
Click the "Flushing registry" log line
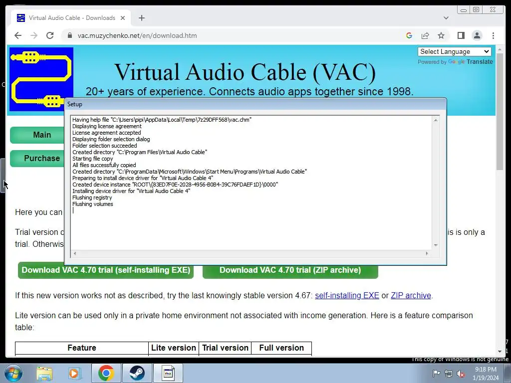[92, 197]
